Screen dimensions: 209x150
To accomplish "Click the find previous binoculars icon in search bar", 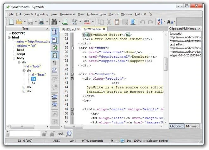I will [52, 134].
